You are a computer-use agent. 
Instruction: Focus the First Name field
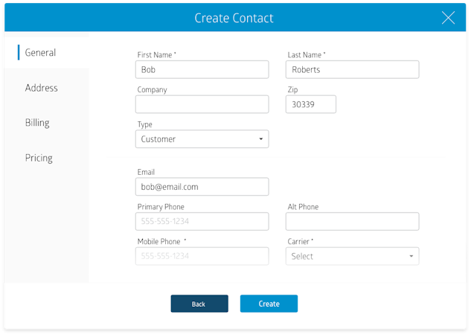202,70
